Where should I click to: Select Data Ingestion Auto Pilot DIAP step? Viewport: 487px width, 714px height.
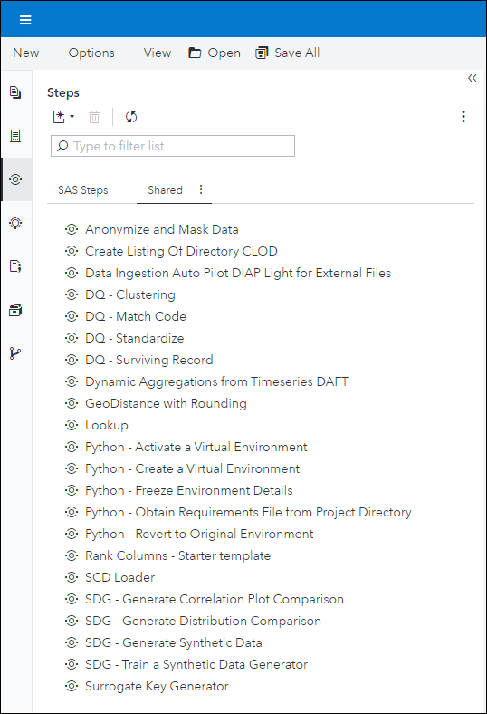[x=238, y=273]
